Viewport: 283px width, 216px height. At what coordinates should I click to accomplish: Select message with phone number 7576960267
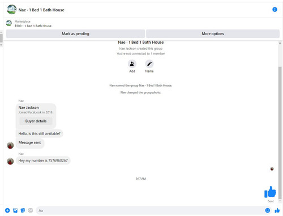pos(43,160)
